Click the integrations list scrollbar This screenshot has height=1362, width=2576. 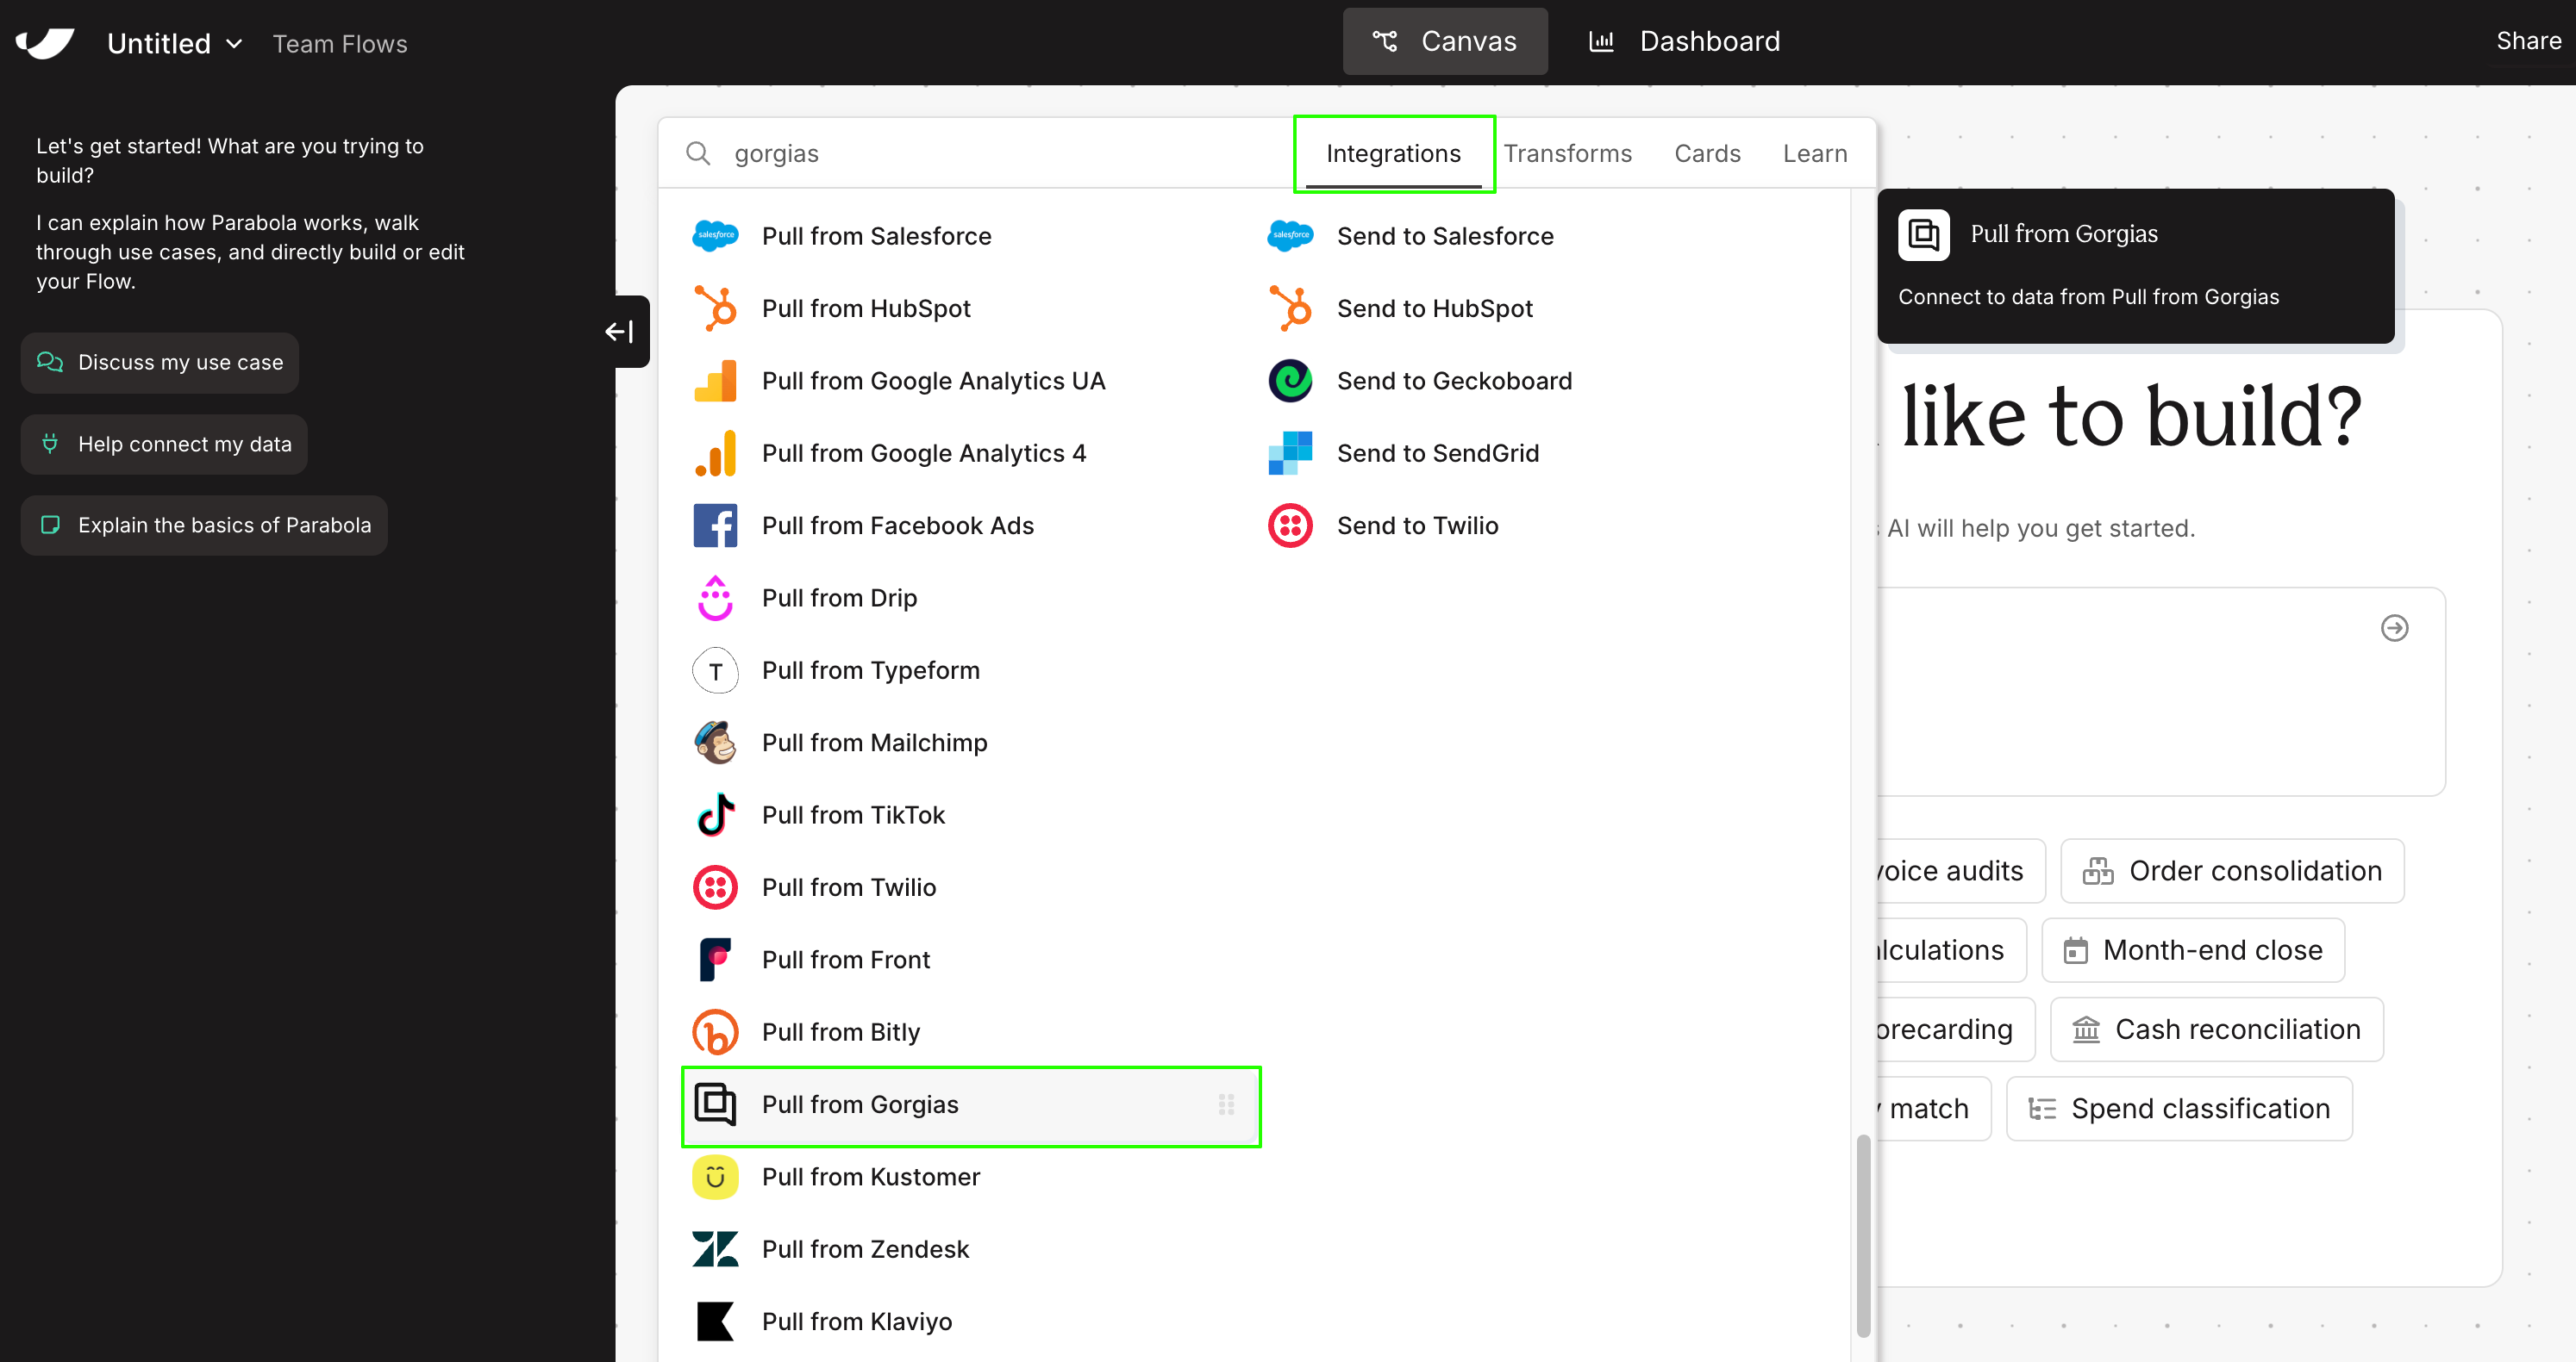point(1862,1235)
